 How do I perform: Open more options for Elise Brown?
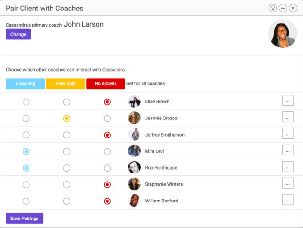tap(287, 100)
